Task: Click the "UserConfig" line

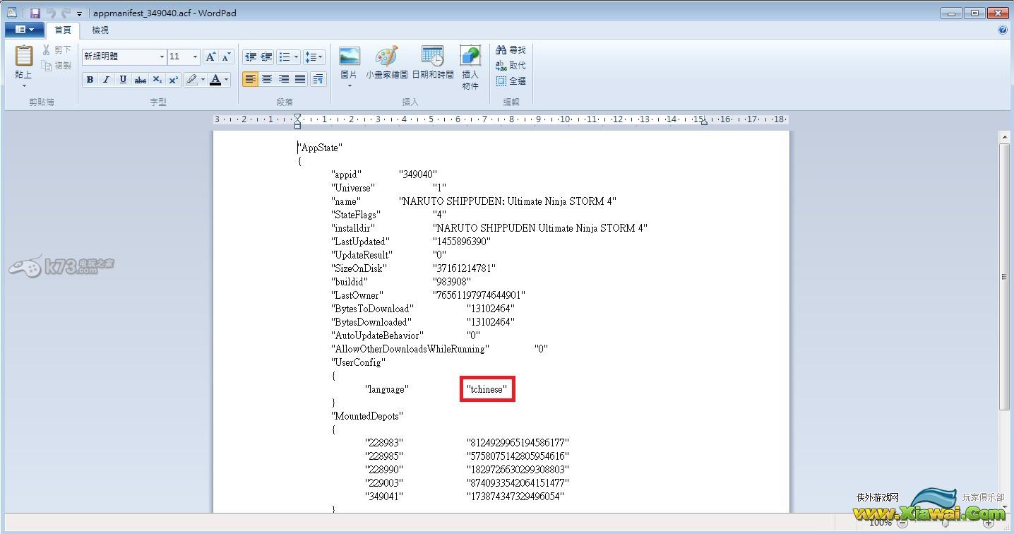Action: (358, 362)
